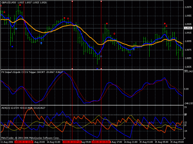Click the 2006.08.11 18:00 red time marker
The height and width of the screenshot is (144, 193).
24,142
